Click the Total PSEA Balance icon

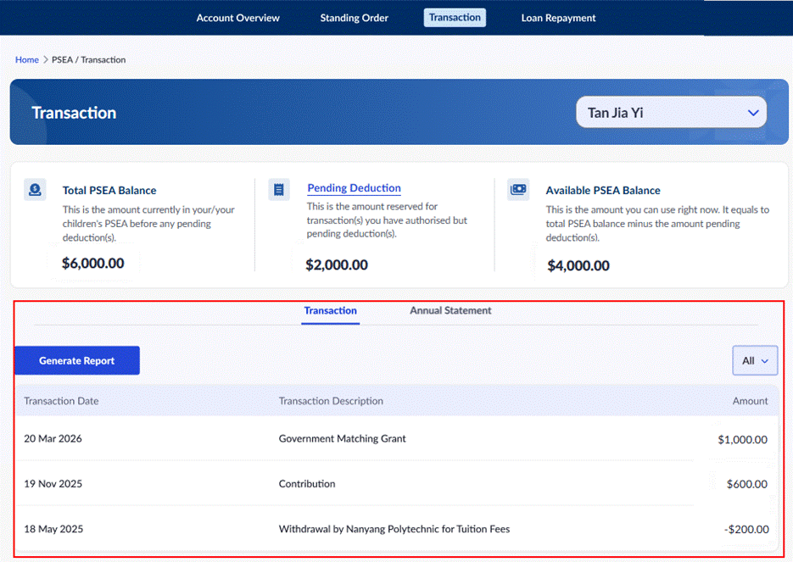(x=35, y=190)
